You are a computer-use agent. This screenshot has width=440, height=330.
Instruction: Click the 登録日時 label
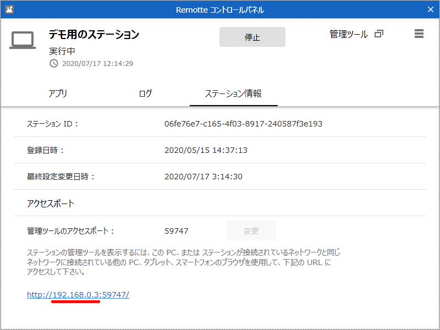click(46, 150)
